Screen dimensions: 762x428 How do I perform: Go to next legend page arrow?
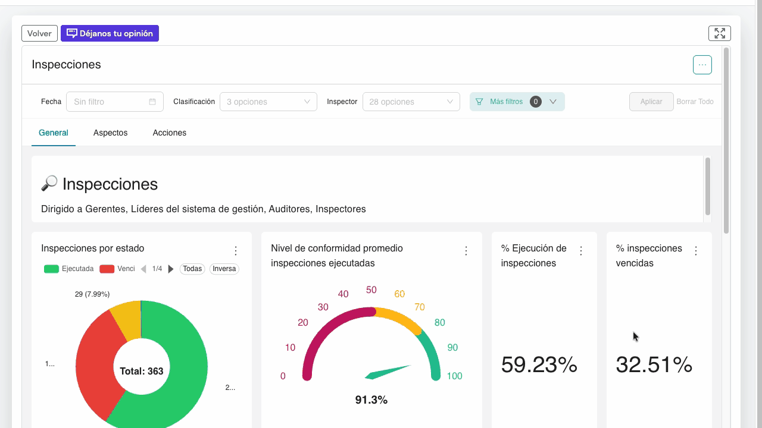(171, 269)
